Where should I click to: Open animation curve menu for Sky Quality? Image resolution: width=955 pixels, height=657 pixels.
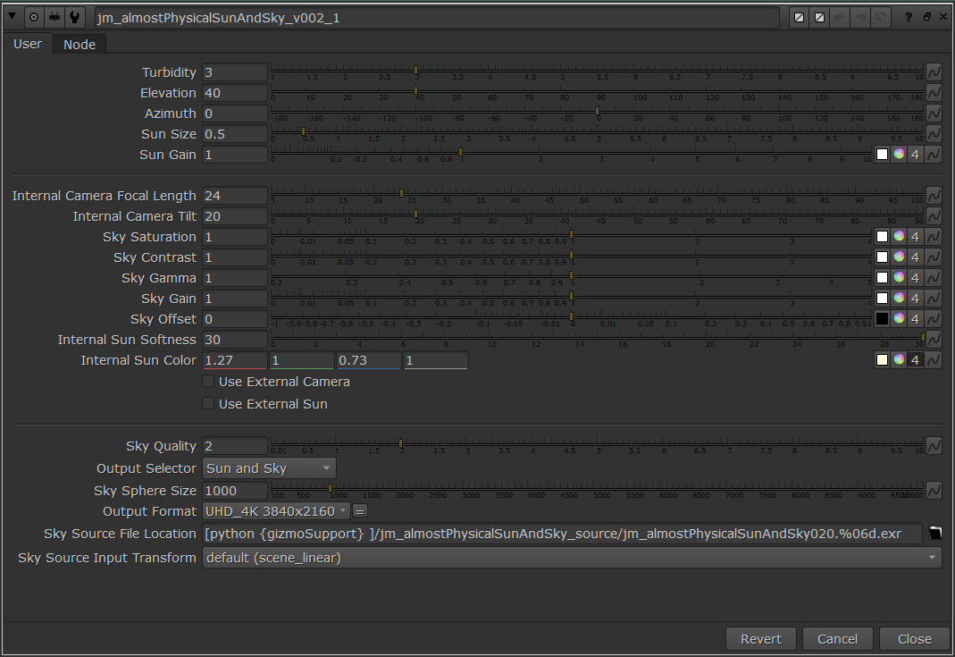point(934,446)
